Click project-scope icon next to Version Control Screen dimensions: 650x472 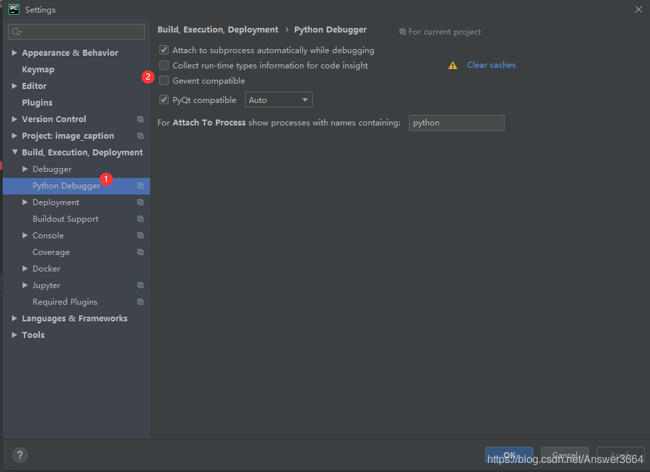point(140,119)
